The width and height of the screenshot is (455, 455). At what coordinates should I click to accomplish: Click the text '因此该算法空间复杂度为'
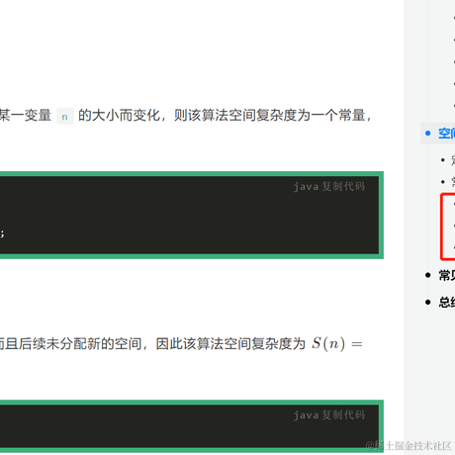coord(230,344)
